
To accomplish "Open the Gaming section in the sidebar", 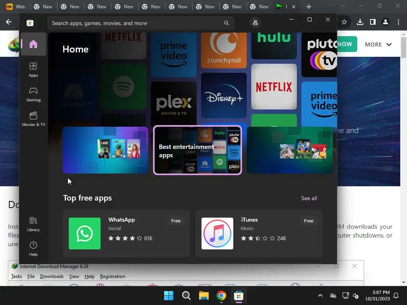I will click(x=33, y=95).
